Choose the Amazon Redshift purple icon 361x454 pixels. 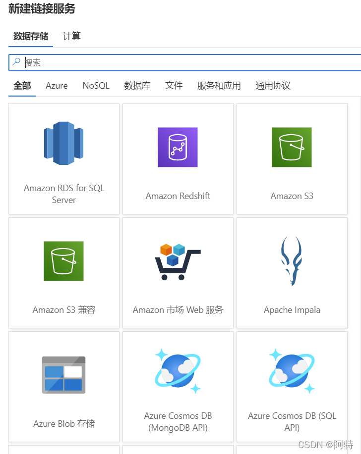click(x=178, y=147)
